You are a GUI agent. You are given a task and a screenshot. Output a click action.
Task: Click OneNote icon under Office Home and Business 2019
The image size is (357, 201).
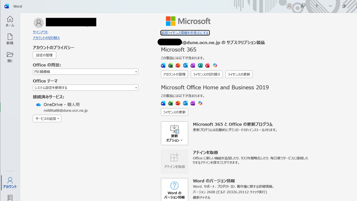tap(193, 103)
